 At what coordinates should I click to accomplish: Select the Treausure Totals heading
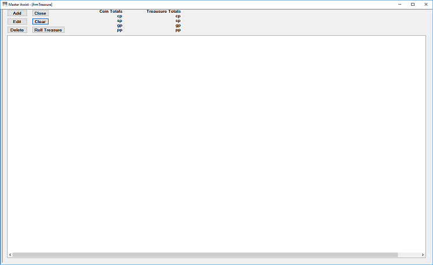[x=164, y=12]
